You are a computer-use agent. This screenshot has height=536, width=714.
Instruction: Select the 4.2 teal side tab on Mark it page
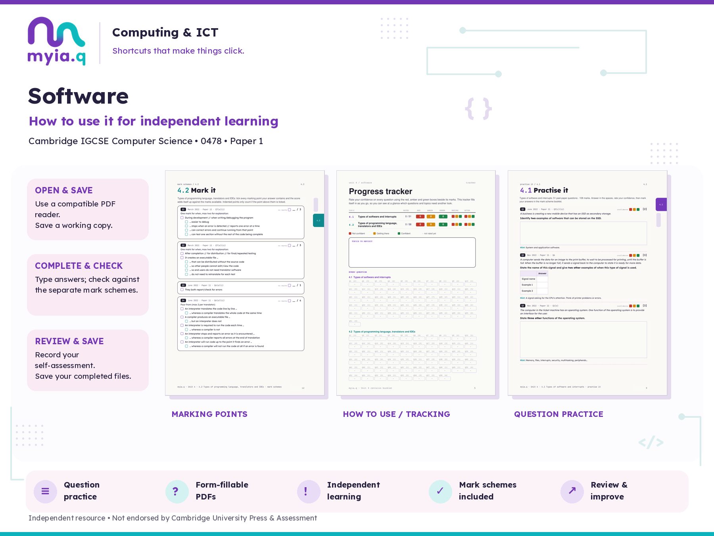click(319, 220)
